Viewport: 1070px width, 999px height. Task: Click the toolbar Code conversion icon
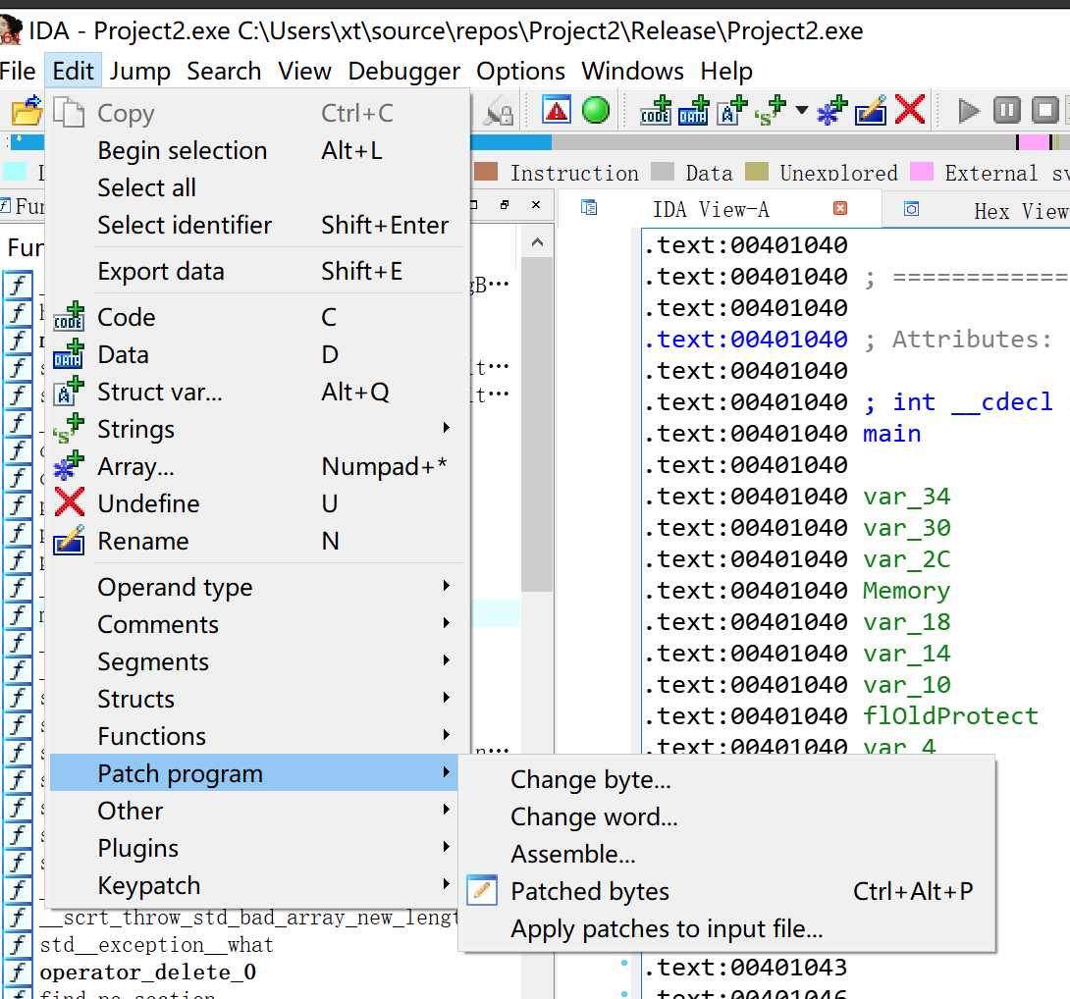tap(655, 111)
